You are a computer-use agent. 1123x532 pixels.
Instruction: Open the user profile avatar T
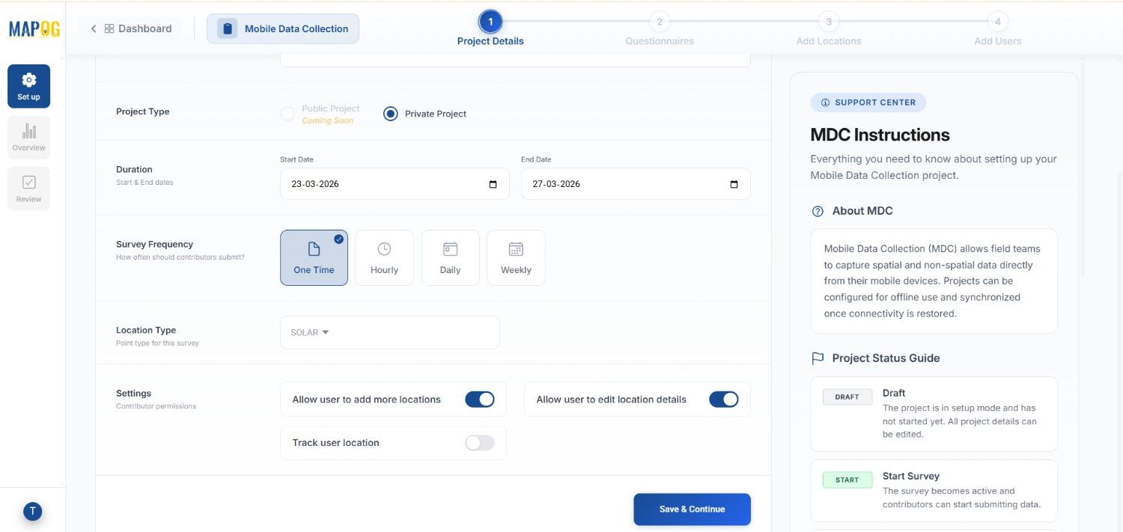click(x=32, y=511)
